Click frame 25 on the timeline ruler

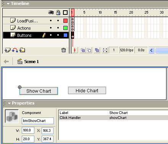click(146, 13)
